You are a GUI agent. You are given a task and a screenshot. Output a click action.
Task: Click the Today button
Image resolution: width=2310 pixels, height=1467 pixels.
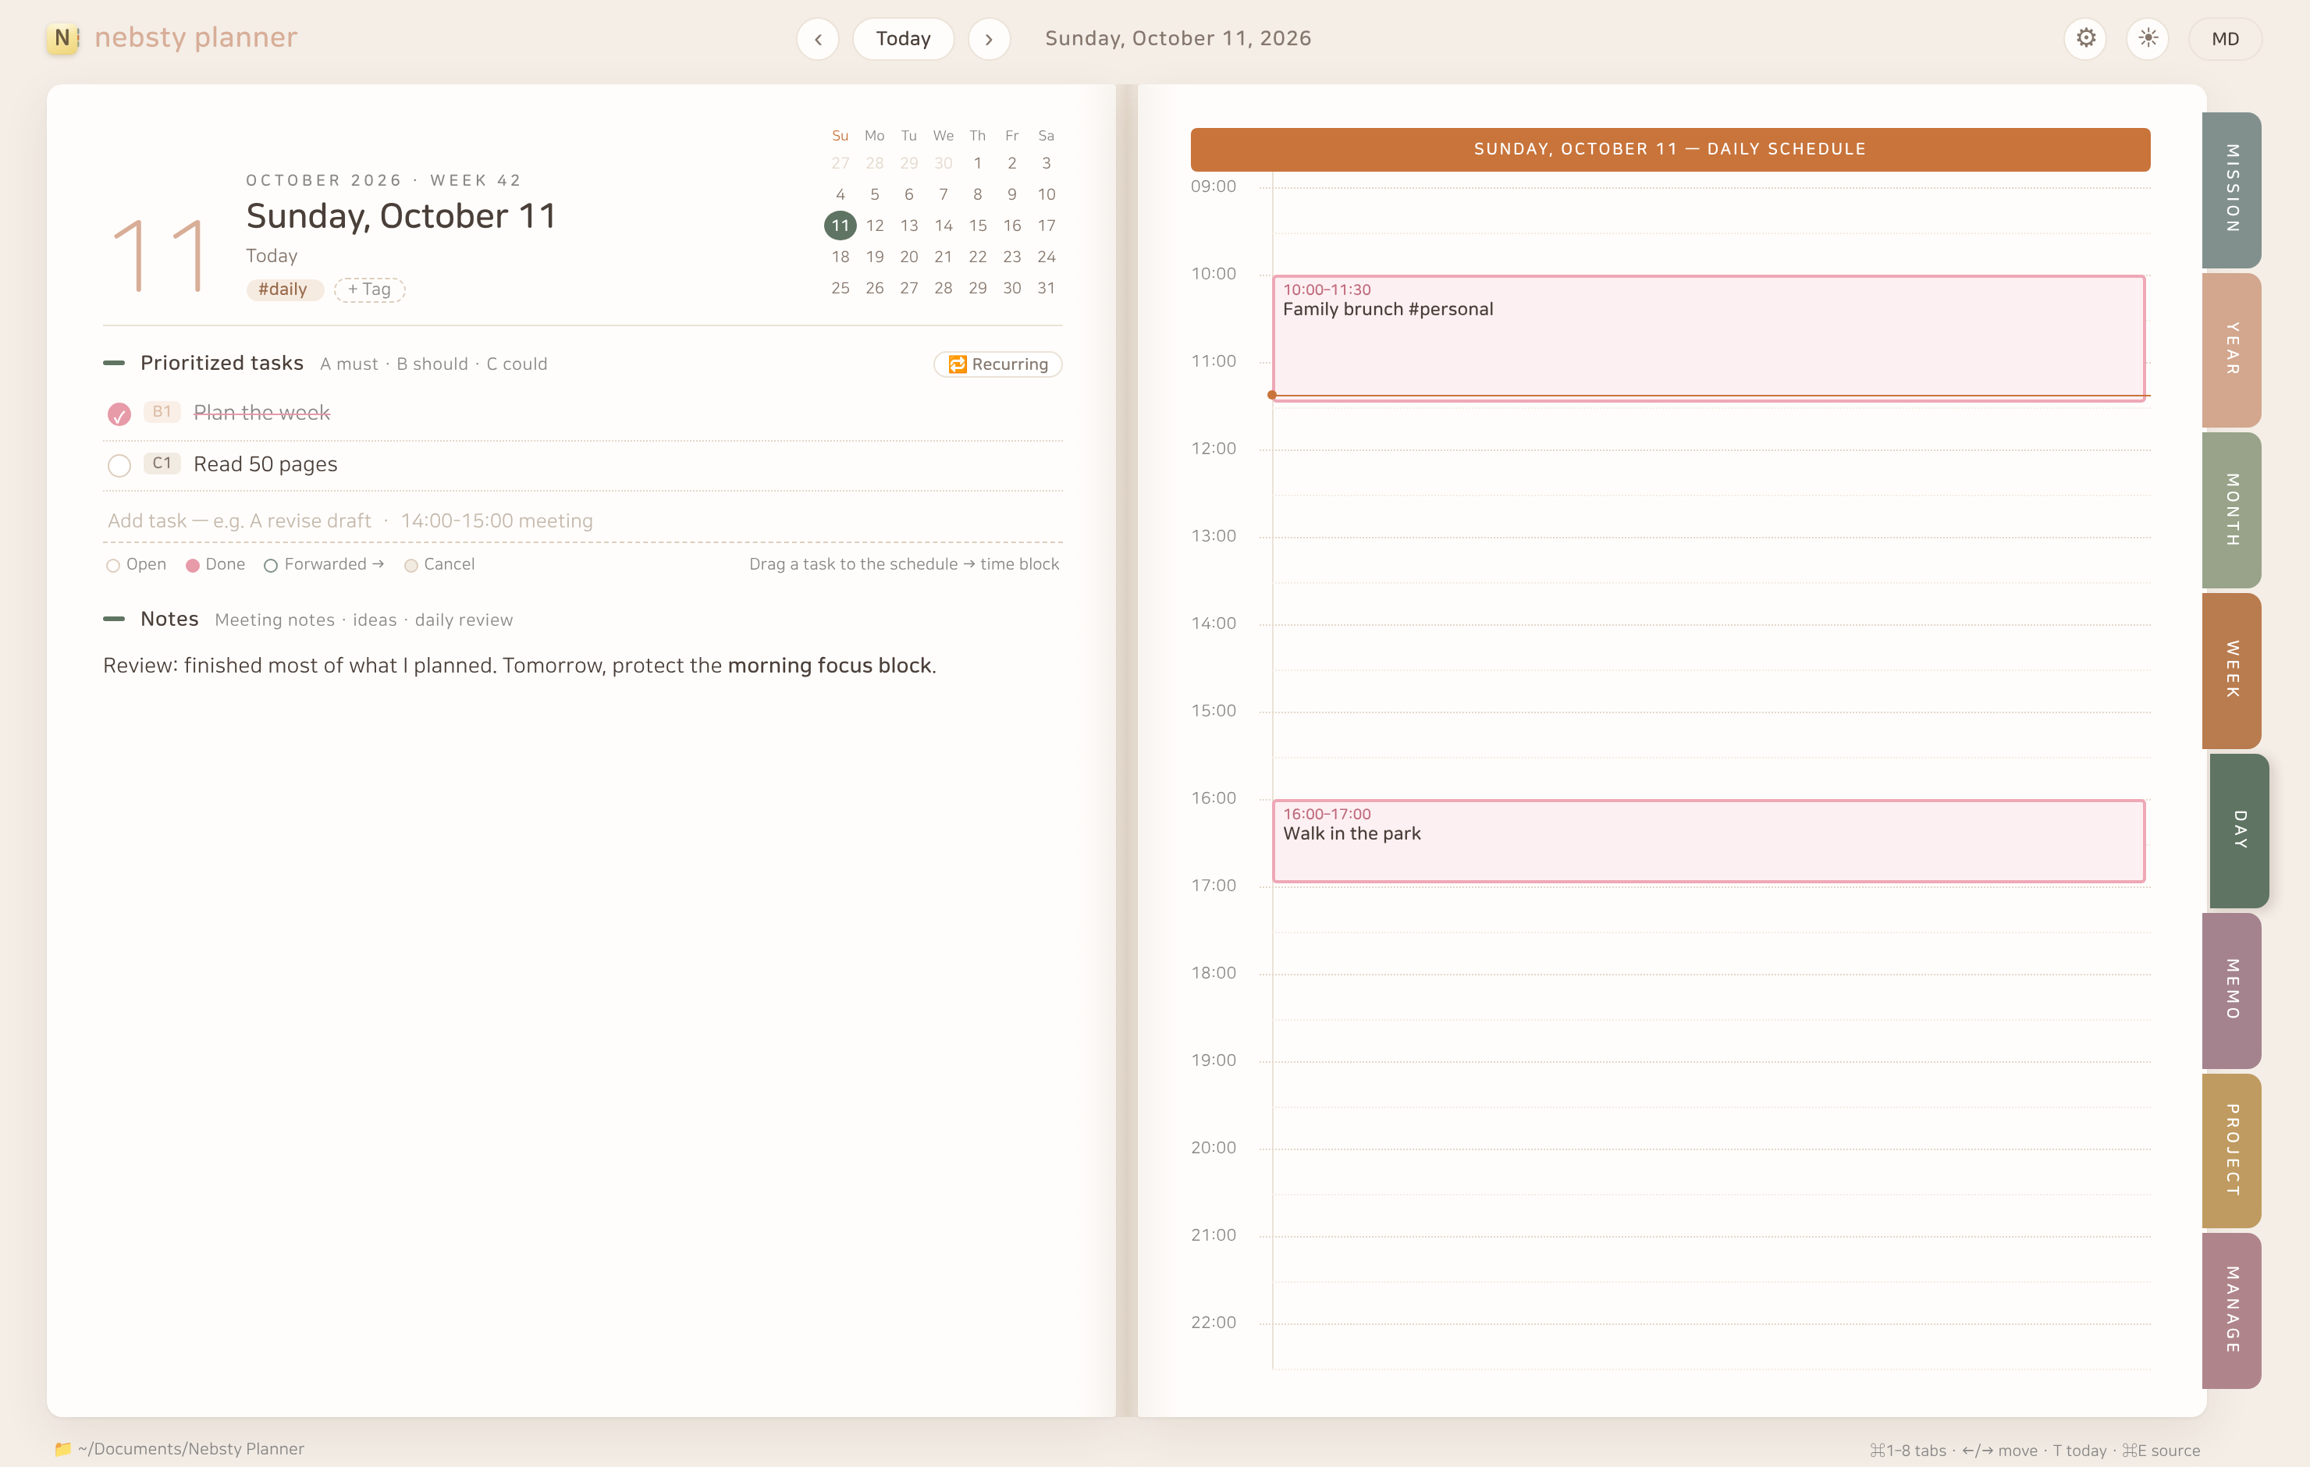(903, 38)
